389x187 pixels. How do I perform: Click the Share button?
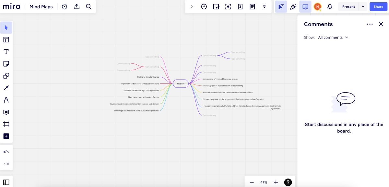pos(378,6)
